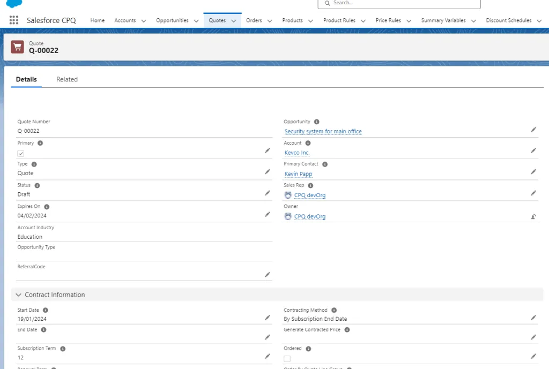Edit the Type field pencil icon

tap(268, 172)
